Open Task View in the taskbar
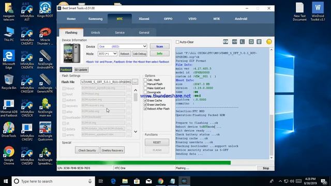 click(101, 181)
